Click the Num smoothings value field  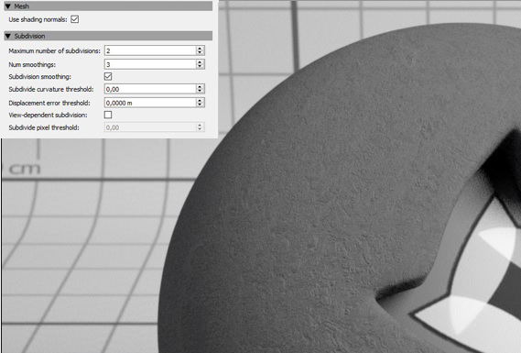click(x=150, y=64)
